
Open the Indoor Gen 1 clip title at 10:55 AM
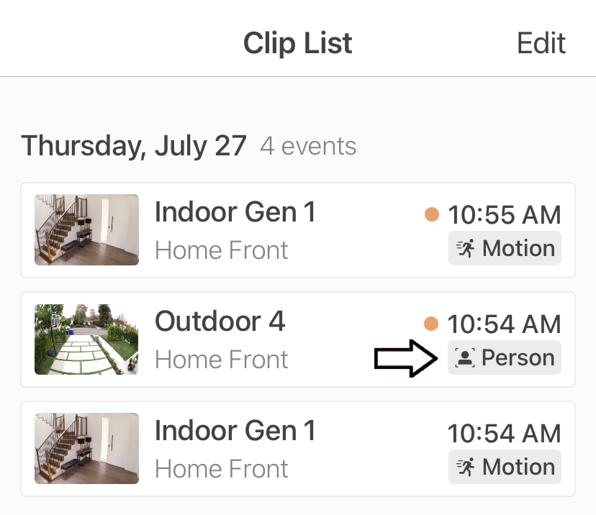235,212
